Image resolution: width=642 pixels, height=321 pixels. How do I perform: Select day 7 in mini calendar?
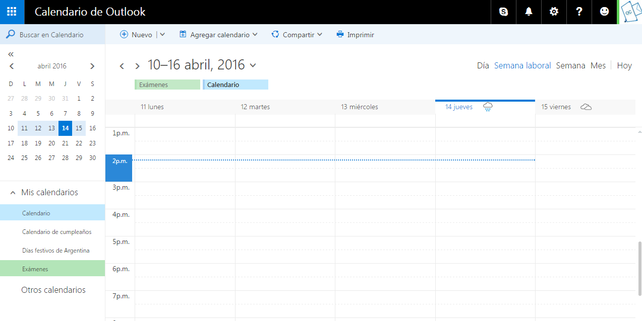[65, 113]
